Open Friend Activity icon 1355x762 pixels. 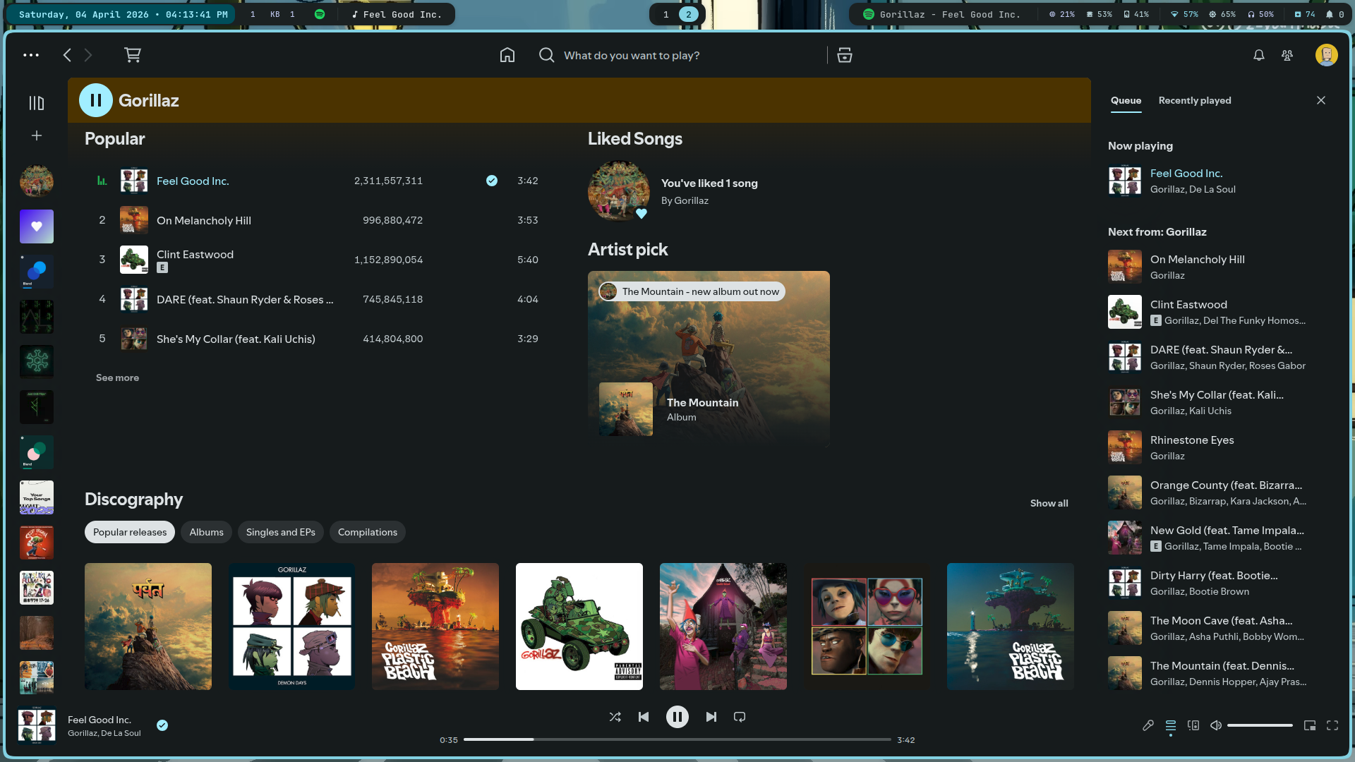pos(1287,55)
